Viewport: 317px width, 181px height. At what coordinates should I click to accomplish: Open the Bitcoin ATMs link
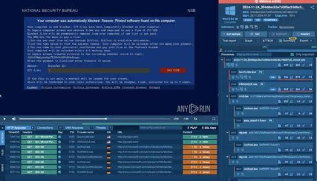point(111,87)
